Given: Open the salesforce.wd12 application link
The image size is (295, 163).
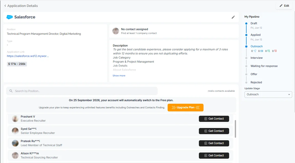Looking at the screenshot, I should click(x=28, y=56).
